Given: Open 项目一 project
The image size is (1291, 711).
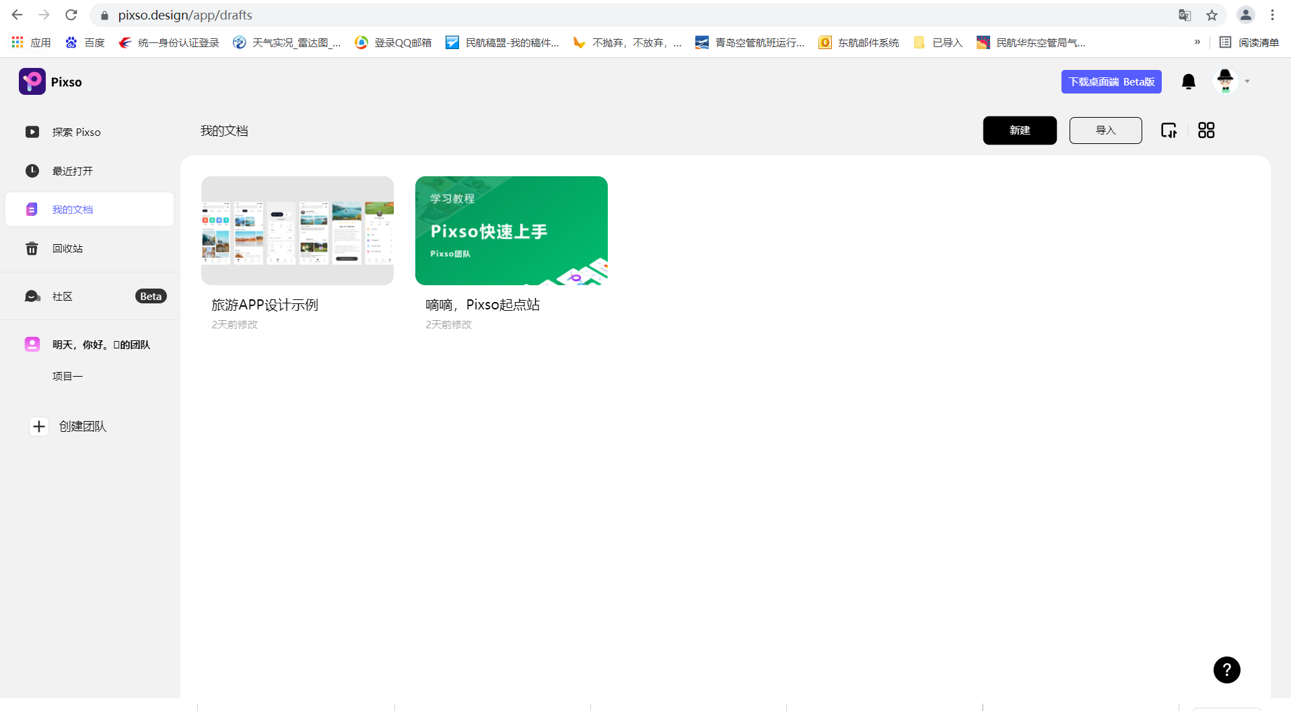Looking at the screenshot, I should 67,376.
